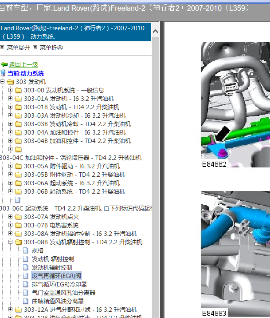Click the 303-00 发动机系统 folder icon
Screen dimensions: 270x318
click(18, 90)
